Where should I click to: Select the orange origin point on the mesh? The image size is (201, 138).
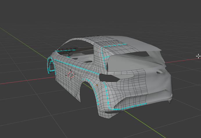point(97,85)
